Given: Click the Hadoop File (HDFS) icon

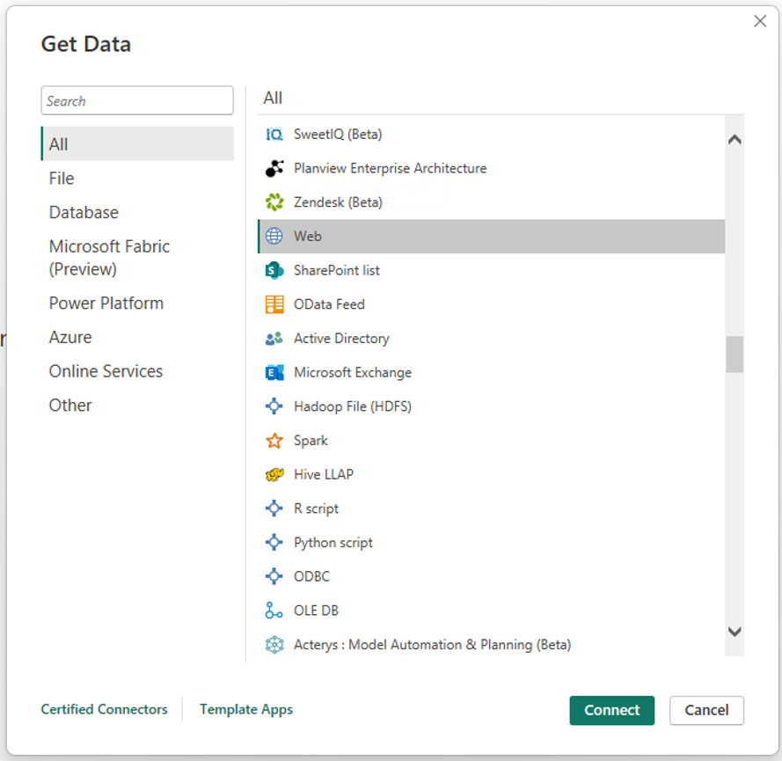Looking at the screenshot, I should coord(274,406).
